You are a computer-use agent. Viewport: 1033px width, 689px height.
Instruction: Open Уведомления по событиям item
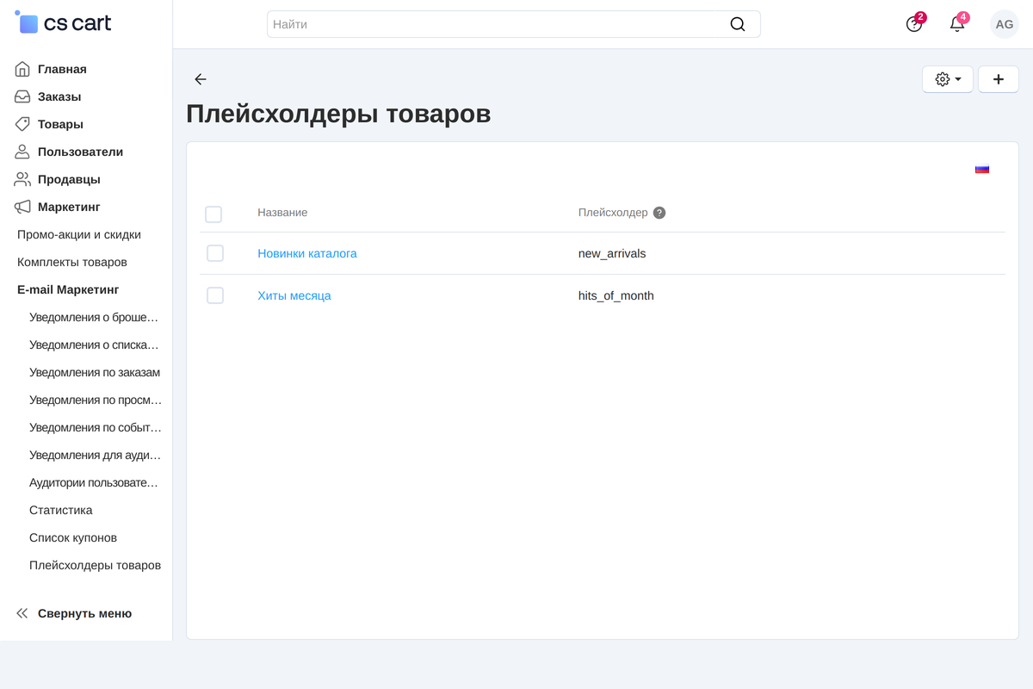[x=96, y=427]
